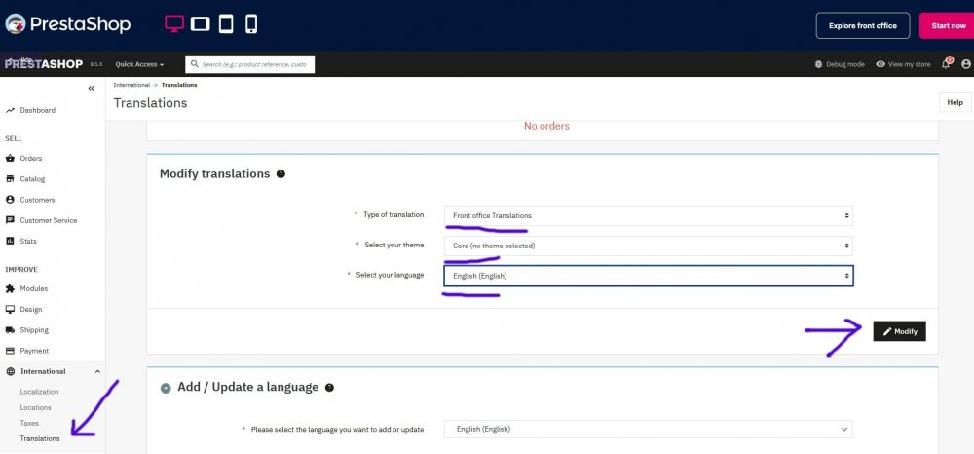Click the PrestaShop logo in top banner

pos(68,24)
